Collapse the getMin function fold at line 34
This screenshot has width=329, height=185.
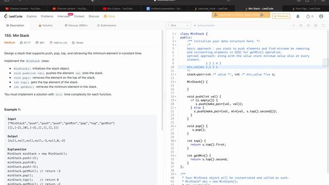pyautogui.click(x=176, y=156)
